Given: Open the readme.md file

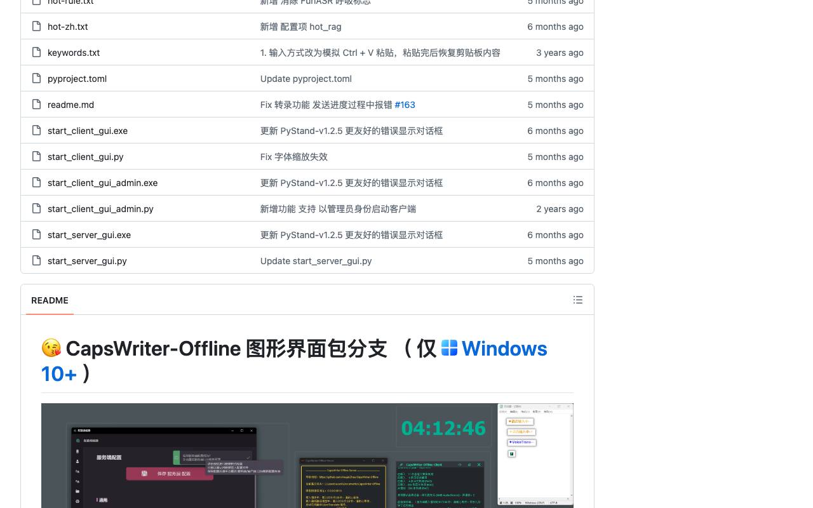Looking at the screenshot, I should pyautogui.click(x=71, y=105).
